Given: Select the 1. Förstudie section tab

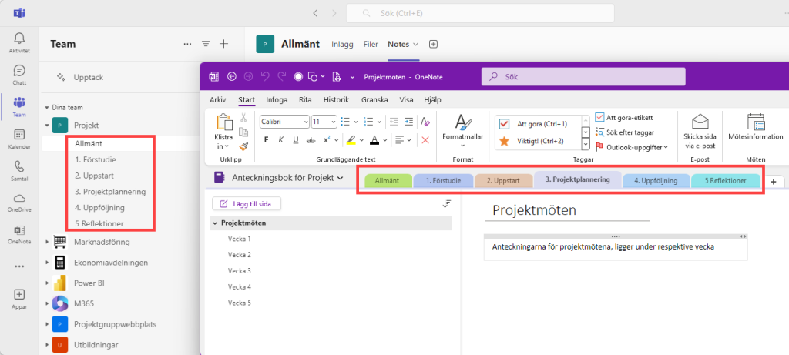Looking at the screenshot, I should [443, 180].
